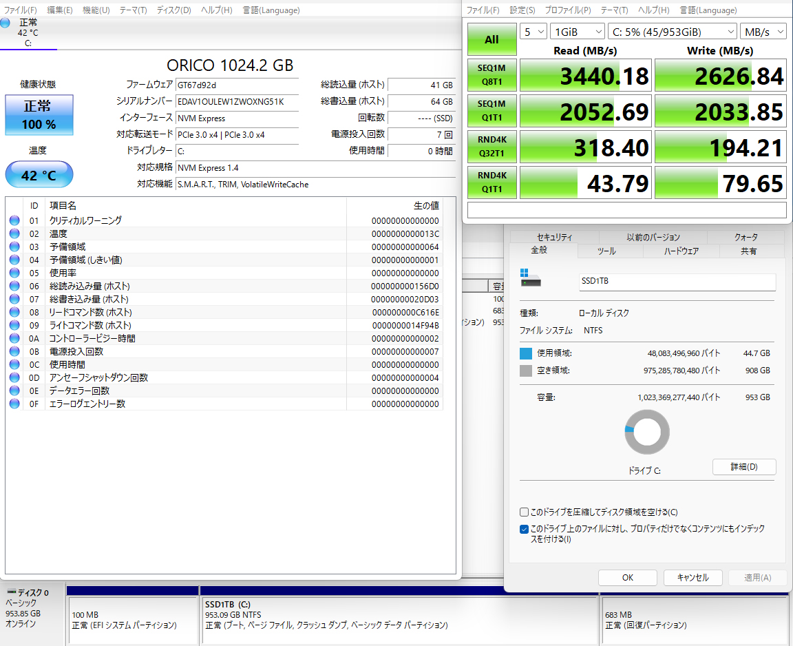Click the drive icon in the Properties window
The image size is (793, 646).
tap(531, 278)
